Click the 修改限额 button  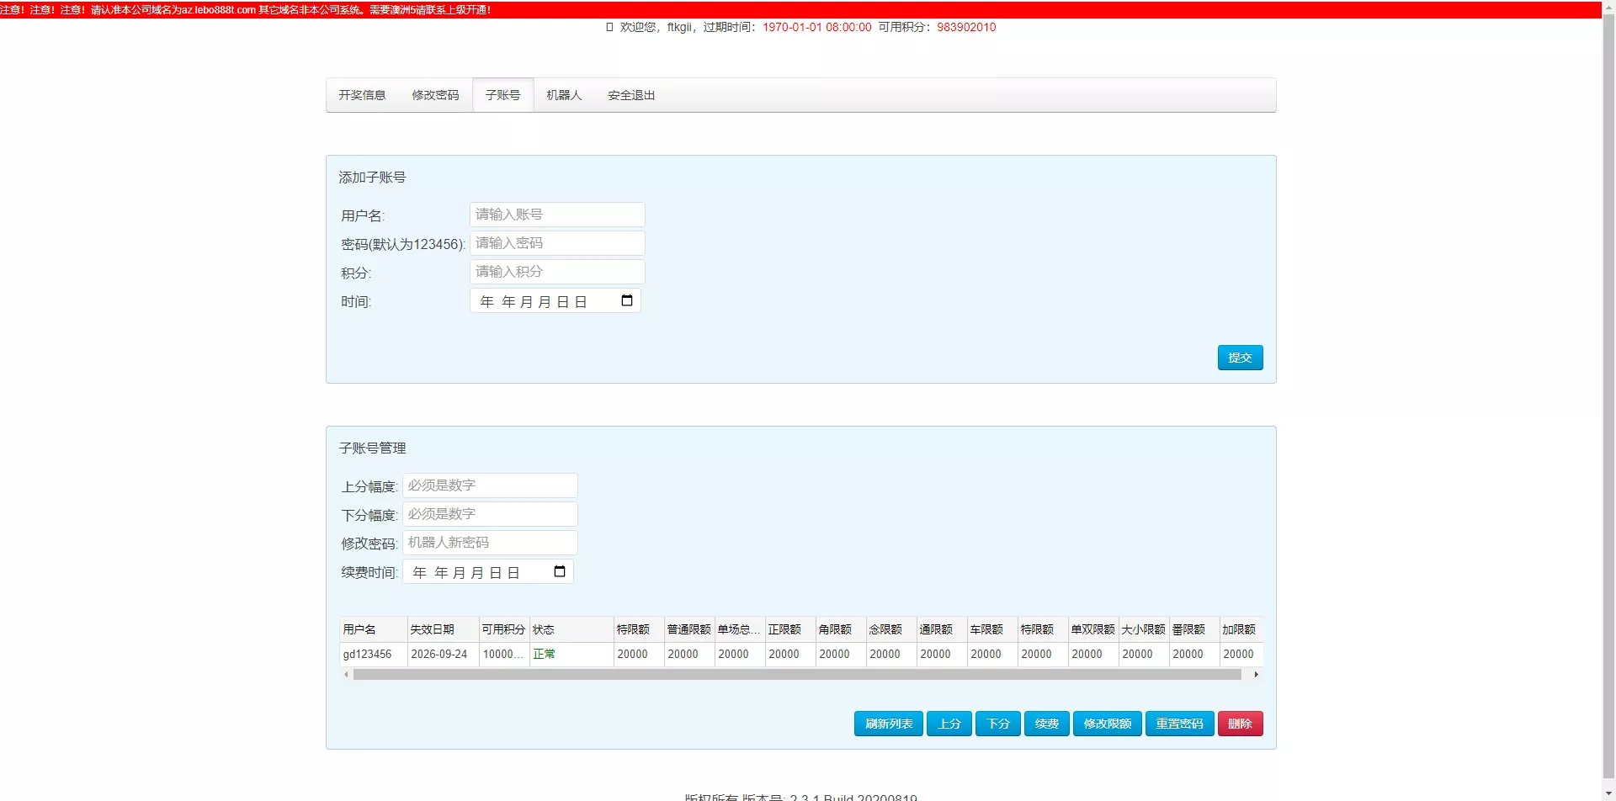(x=1107, y=723)
